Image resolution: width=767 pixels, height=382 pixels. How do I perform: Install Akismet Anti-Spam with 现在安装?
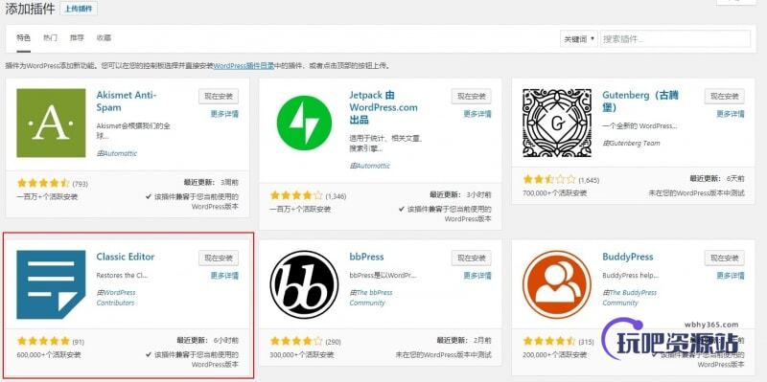click(219, 97)
